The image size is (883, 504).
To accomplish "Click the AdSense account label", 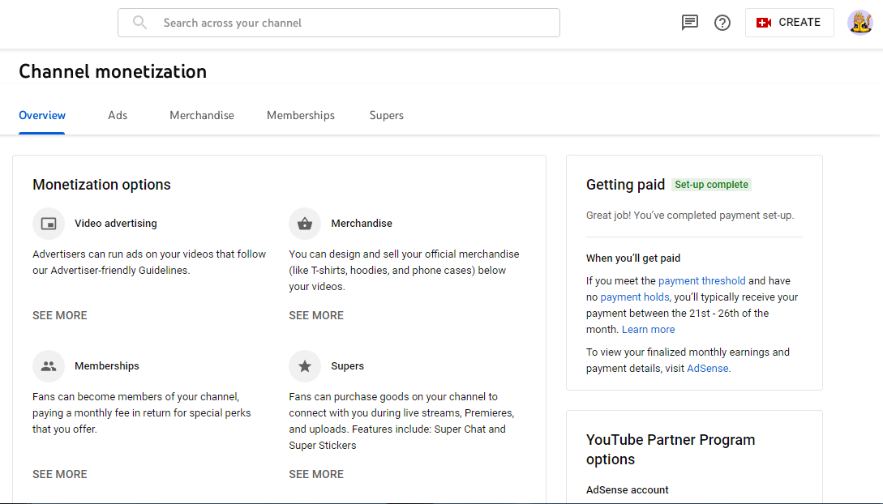I will tap(627, 490).
